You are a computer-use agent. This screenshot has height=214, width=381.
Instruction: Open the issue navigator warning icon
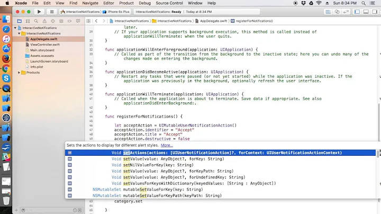(44, 21)
